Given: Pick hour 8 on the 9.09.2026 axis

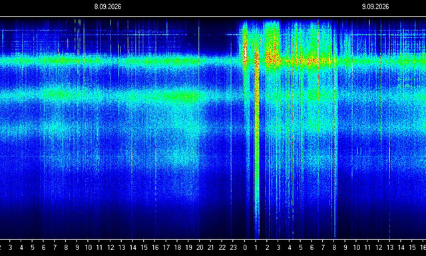Looking at the screenshot, I should tap(334, 247).
